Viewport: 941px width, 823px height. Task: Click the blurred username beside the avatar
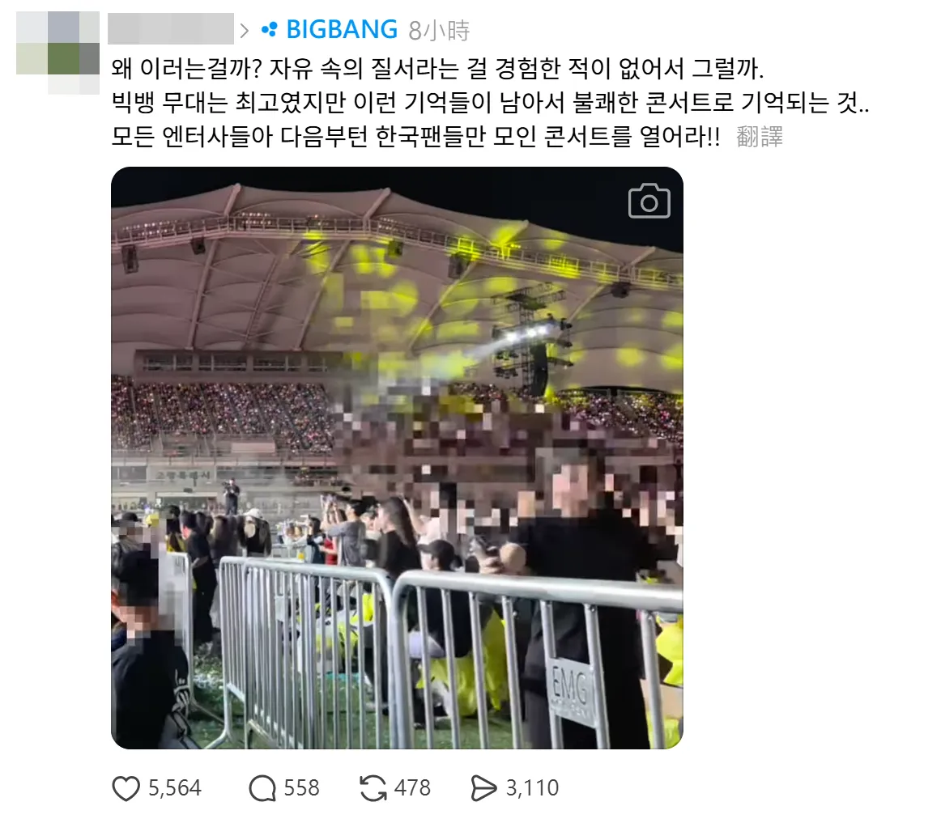click(x=171, y=29)
